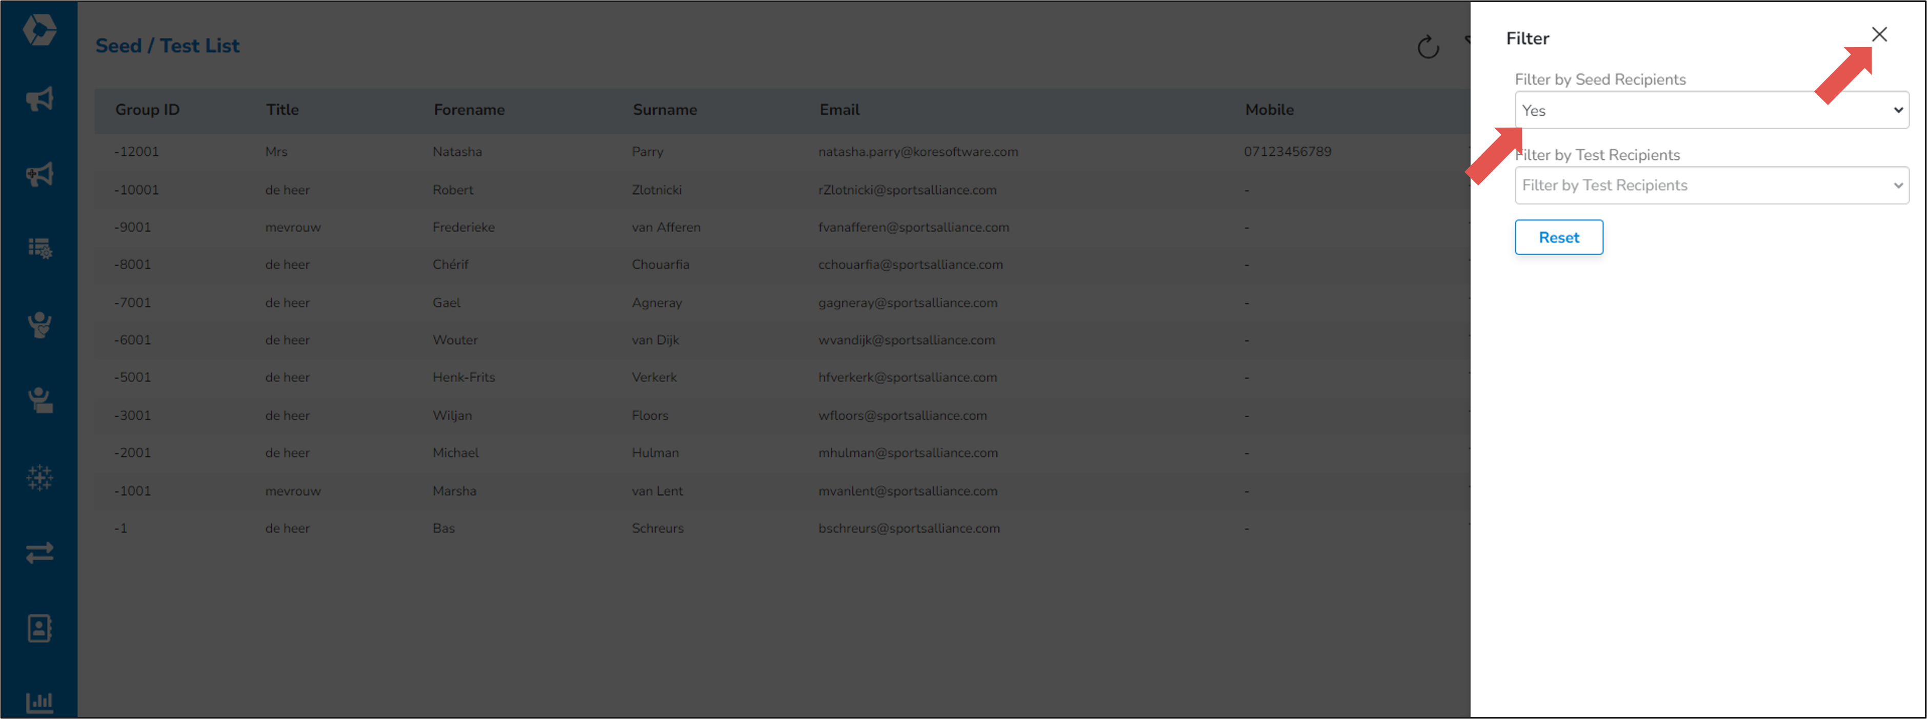Click the Email column header

pyautogui.click(x=839, y=109)
